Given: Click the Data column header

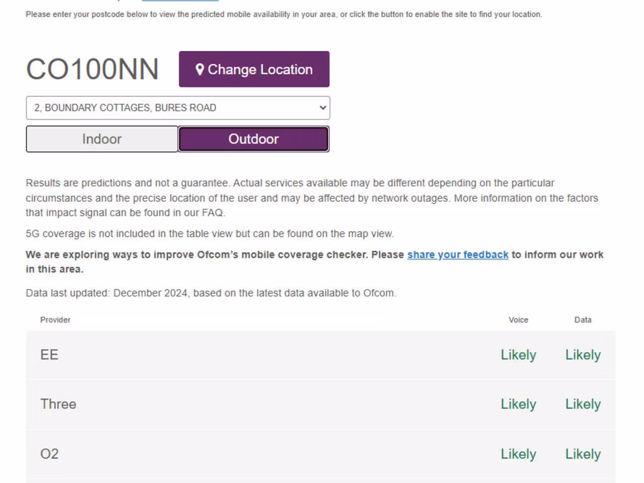Looking at the screenshot, I should pyautogui.click(x=583, y=319).
